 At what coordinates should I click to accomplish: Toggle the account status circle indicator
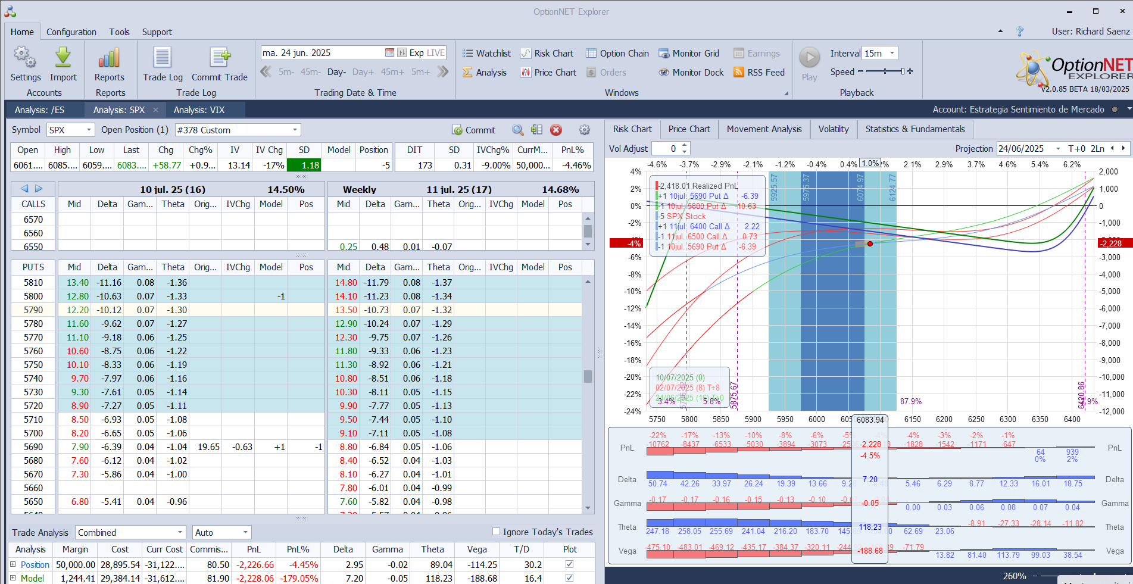pyautogui.click(x=1115, y=110)
